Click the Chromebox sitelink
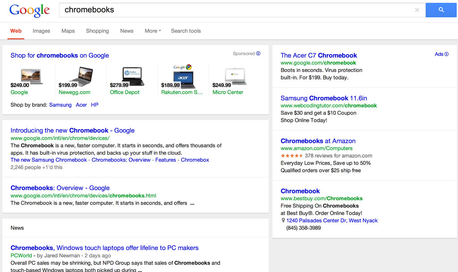Viewport: 458px width, 272px height. pos(195,160)
